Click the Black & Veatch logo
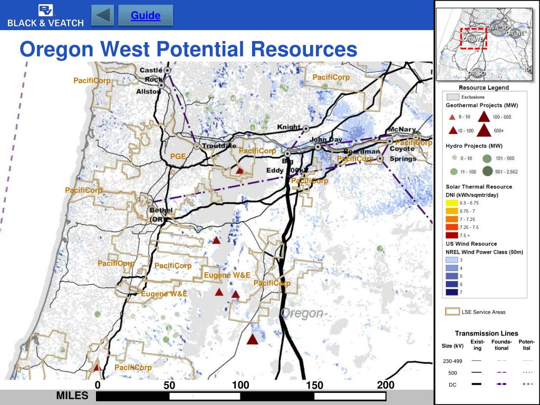Viewport: 540px width, 405px height. point(45,15)
